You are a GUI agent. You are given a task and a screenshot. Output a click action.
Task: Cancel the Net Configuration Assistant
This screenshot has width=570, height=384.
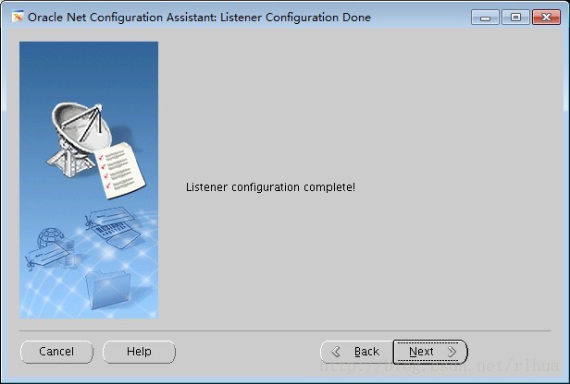click(56, 352)
